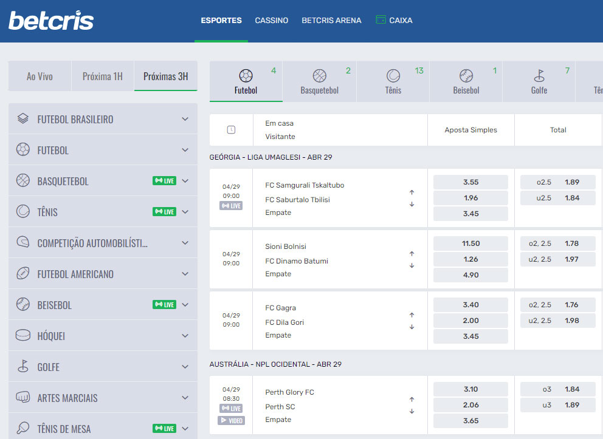Click LIVE badge of Samgurali Tskaltubo match
Viewport: 603px width, 439px height.
click(231, 206)
